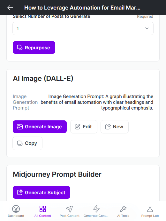Edit the image generation prompt

pos(84,127)
